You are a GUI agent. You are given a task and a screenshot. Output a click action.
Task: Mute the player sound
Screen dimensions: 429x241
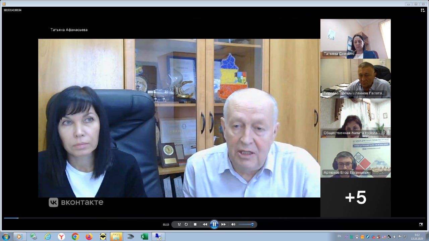coord(233,224)
